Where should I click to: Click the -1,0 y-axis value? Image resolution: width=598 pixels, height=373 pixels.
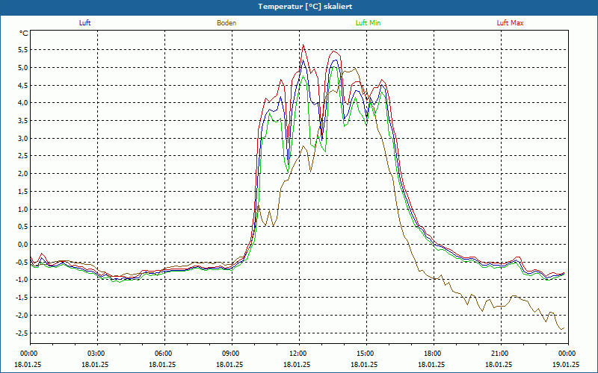tap(22, 280)
